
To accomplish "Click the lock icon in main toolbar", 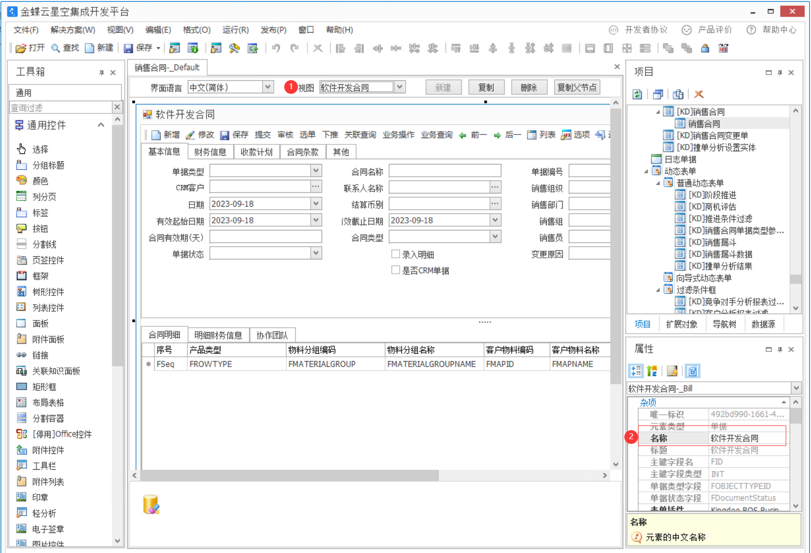I will (705, 48).
